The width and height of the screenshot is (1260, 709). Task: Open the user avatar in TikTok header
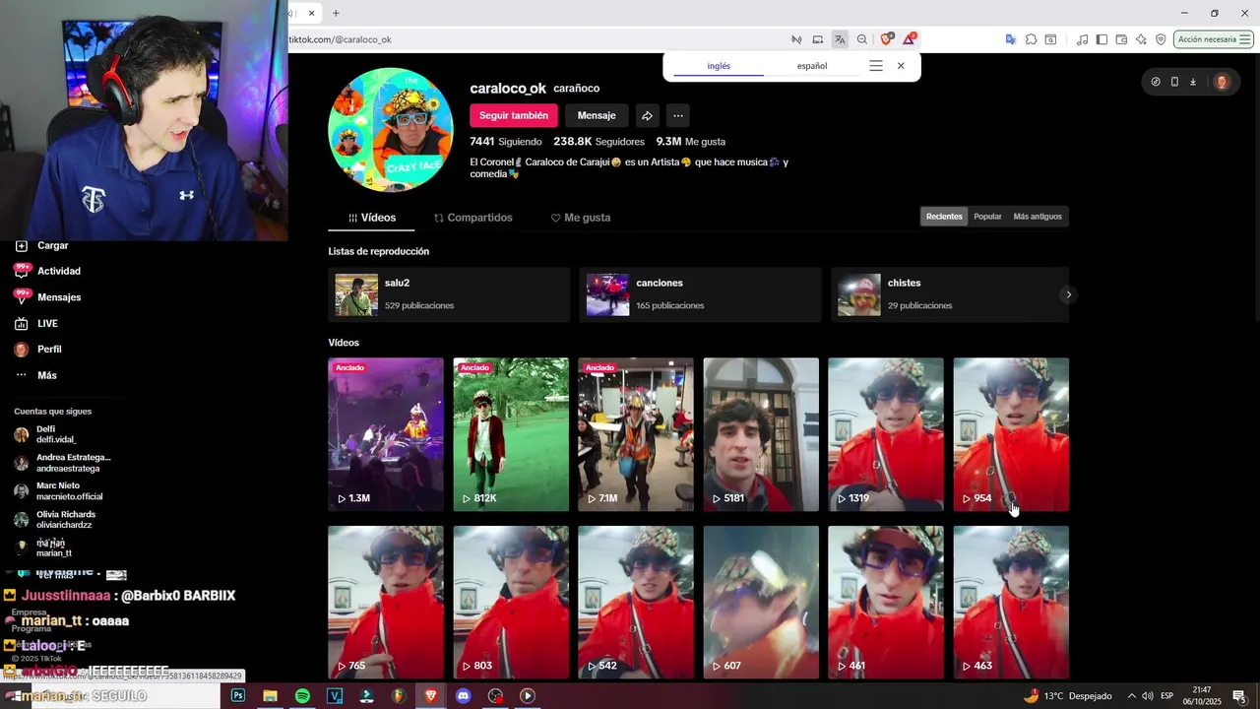pos(1222,82)
